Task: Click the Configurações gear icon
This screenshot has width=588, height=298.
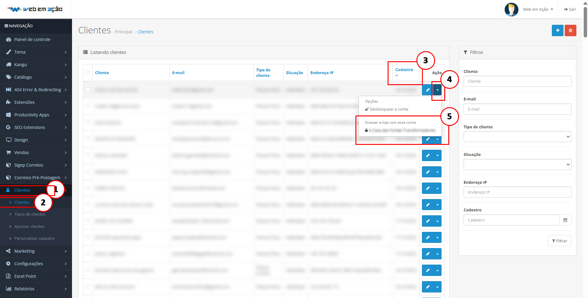Action: [x=9, y=264]
